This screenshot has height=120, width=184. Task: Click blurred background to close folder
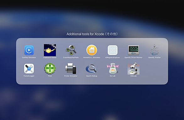92,101
